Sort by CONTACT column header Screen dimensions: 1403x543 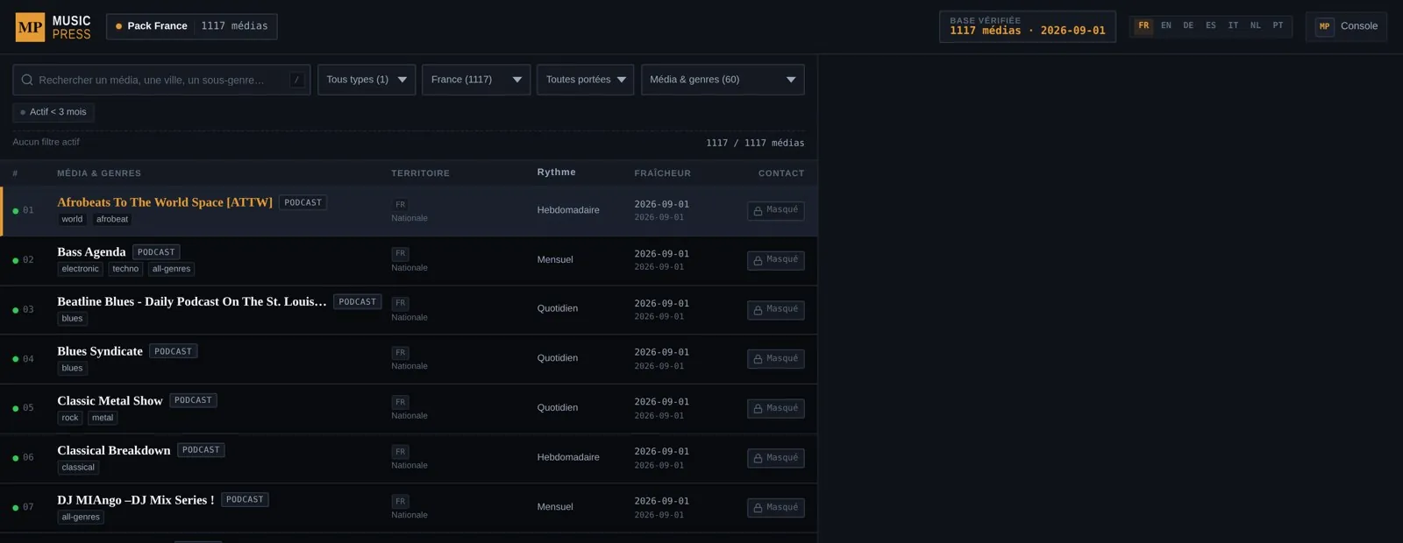[781, 173]
